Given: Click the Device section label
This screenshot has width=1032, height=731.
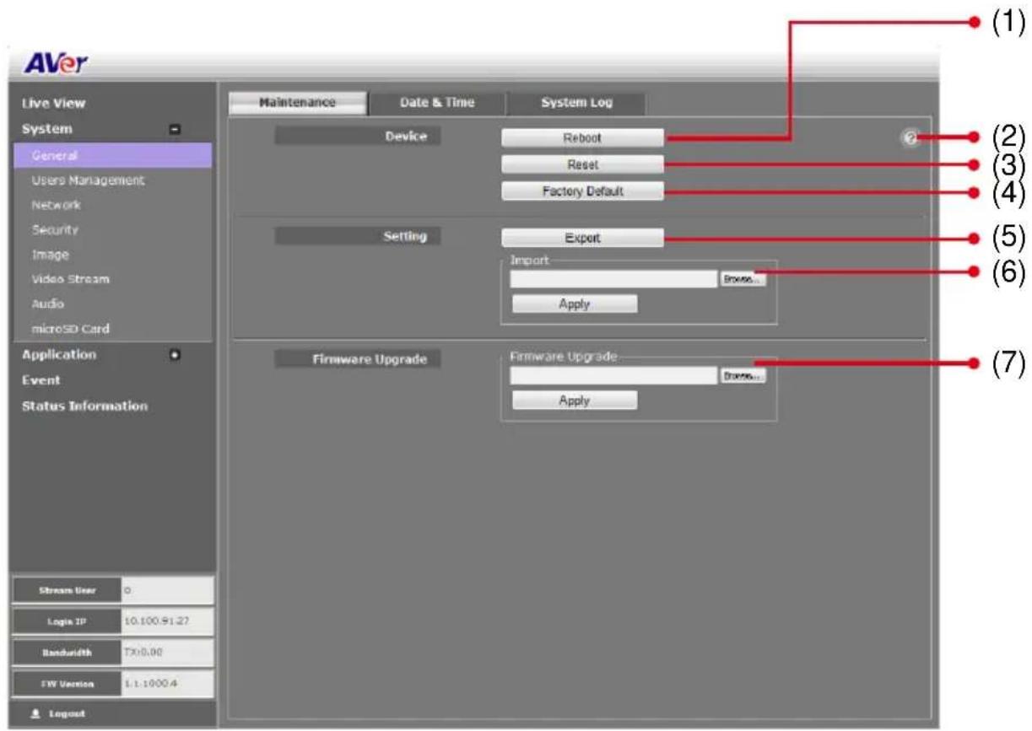Looking at the screenshot, I should (x=358, y=136).
